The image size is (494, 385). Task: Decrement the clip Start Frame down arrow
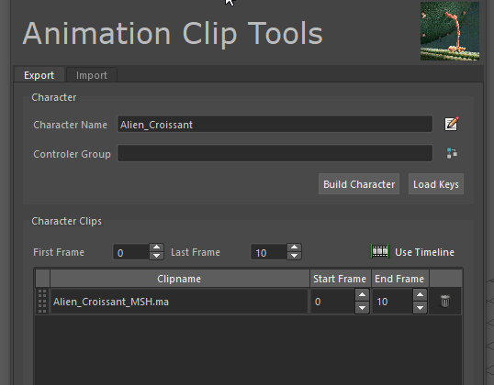point(362,307)
